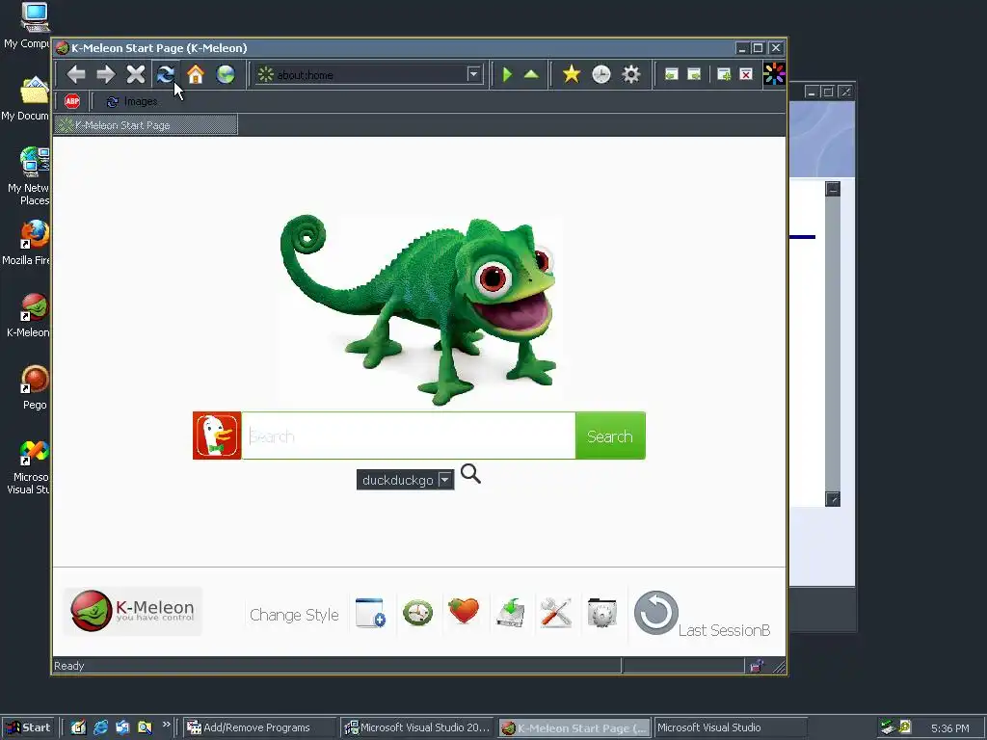
Task: Focus the Search text box
Action: tap(409, 436)
